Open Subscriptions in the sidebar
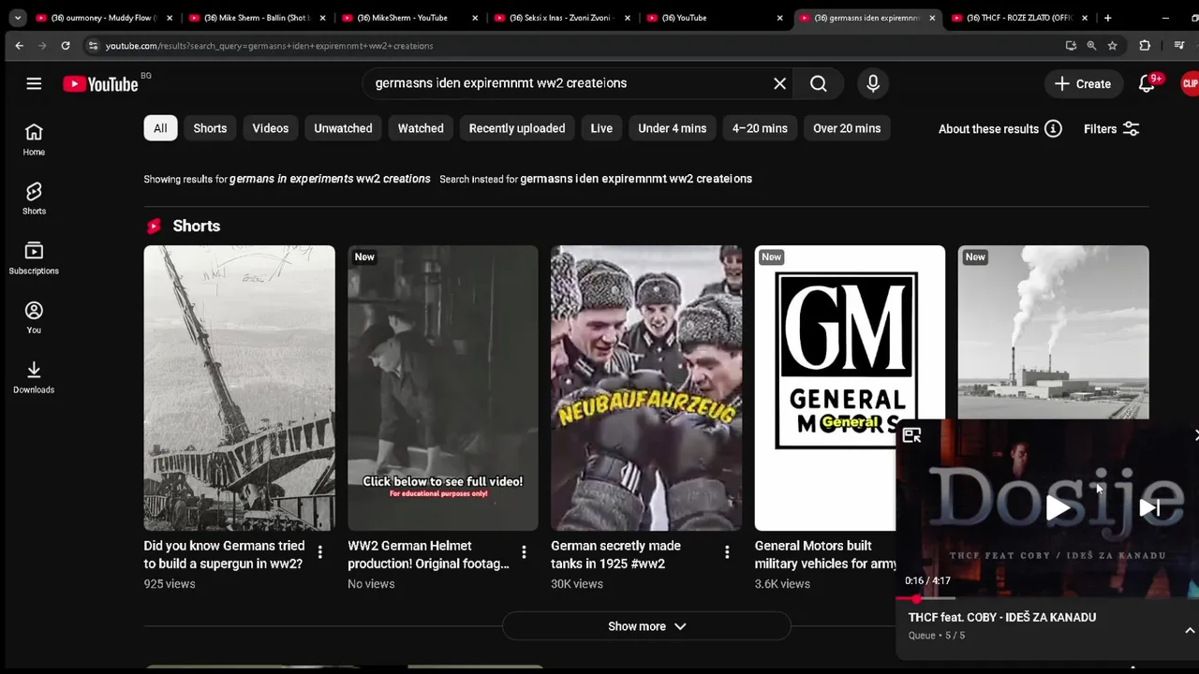Viewport: 1199px width, 674px height. tap(34, 258)
